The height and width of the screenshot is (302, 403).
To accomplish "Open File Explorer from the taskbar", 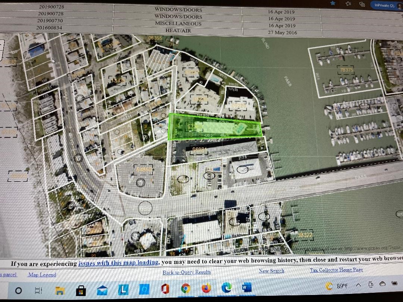I will point(60,290).
